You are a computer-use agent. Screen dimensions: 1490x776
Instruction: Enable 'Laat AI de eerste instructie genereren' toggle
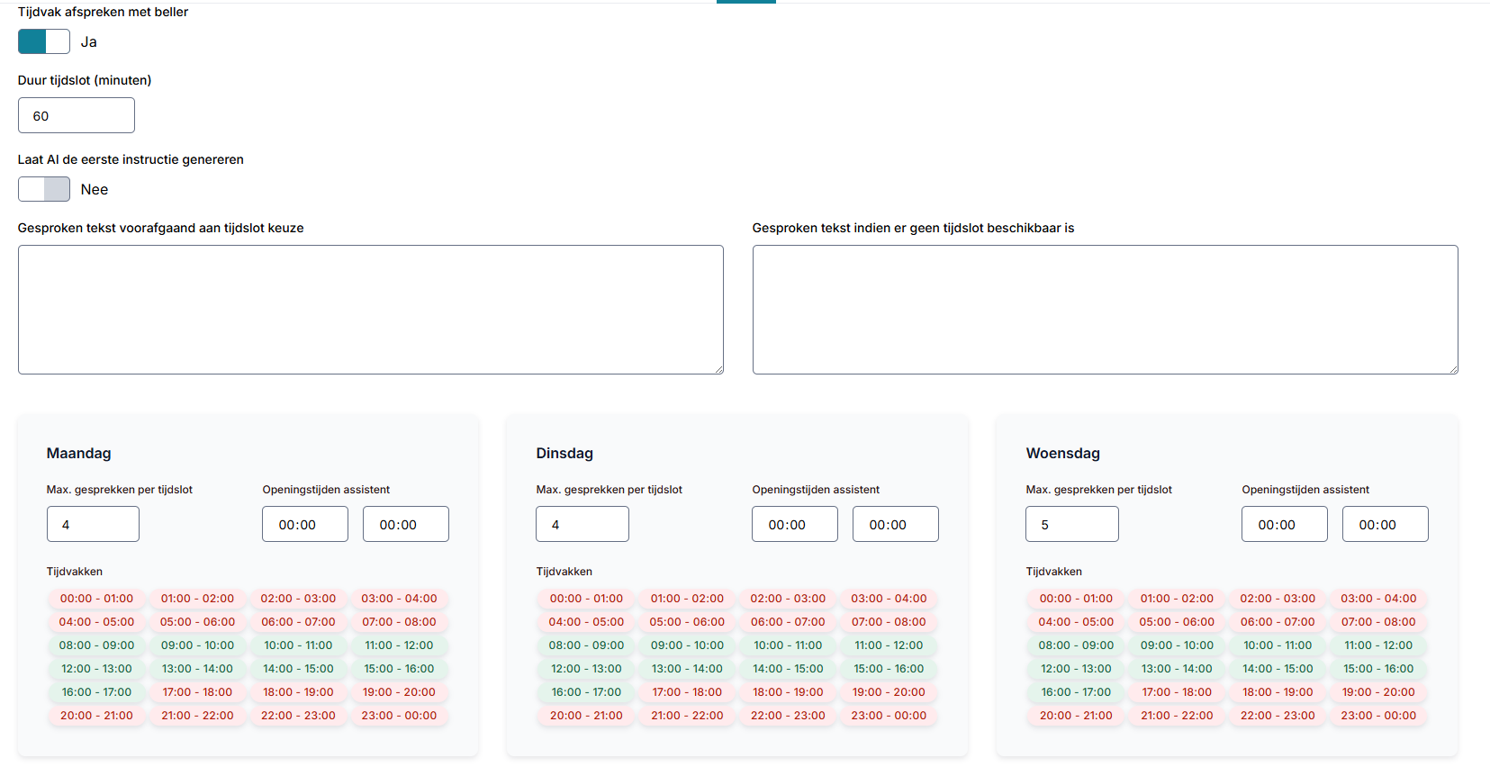click(44, 189)
